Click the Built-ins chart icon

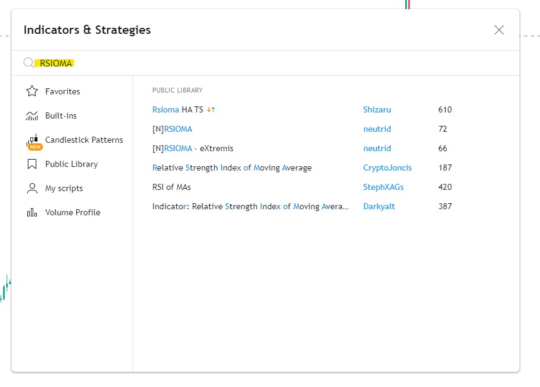32,115
